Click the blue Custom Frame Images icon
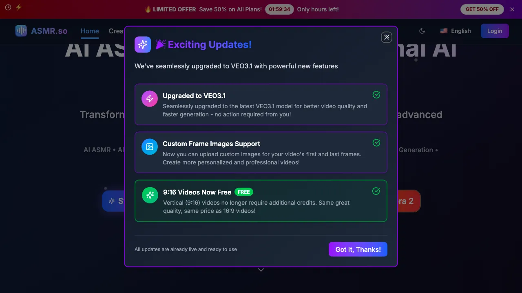 (150, 146)
